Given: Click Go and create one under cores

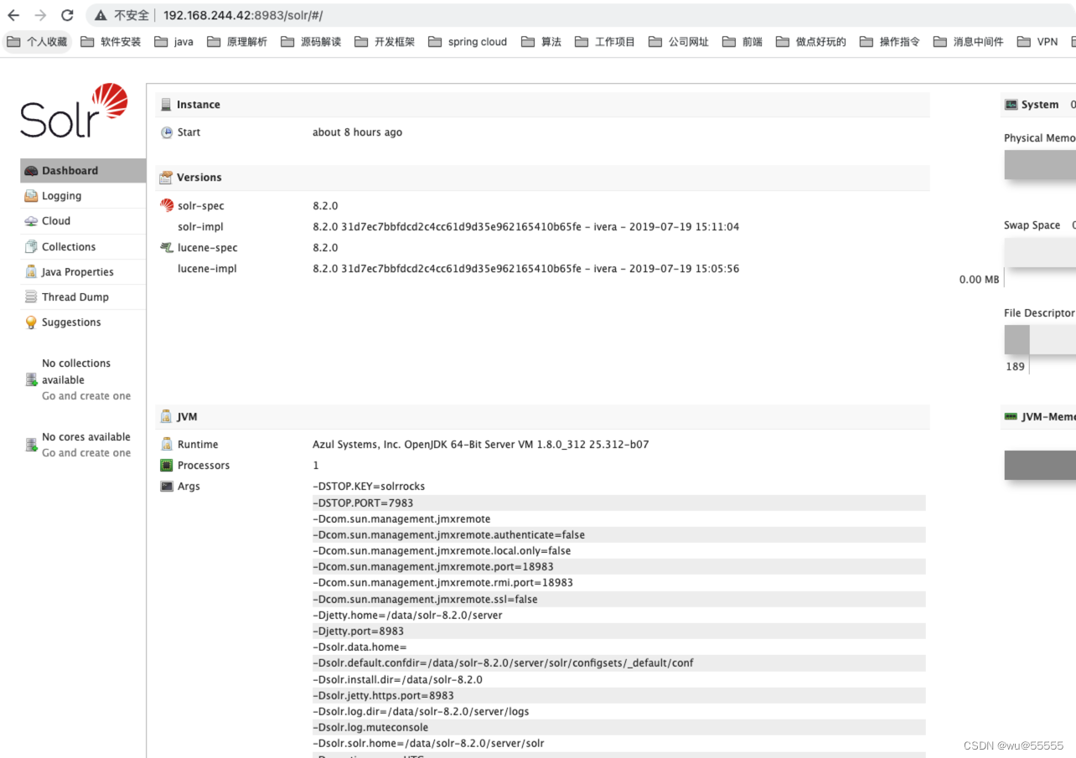Looking at the screenshot, I should click(86, 453).
